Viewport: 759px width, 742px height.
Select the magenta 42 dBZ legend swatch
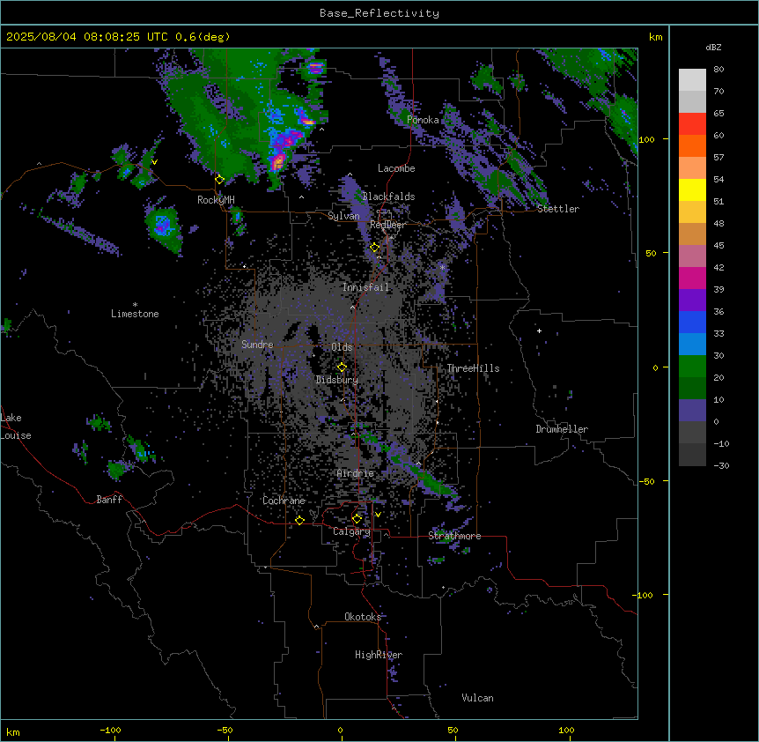tap(692, 278)
